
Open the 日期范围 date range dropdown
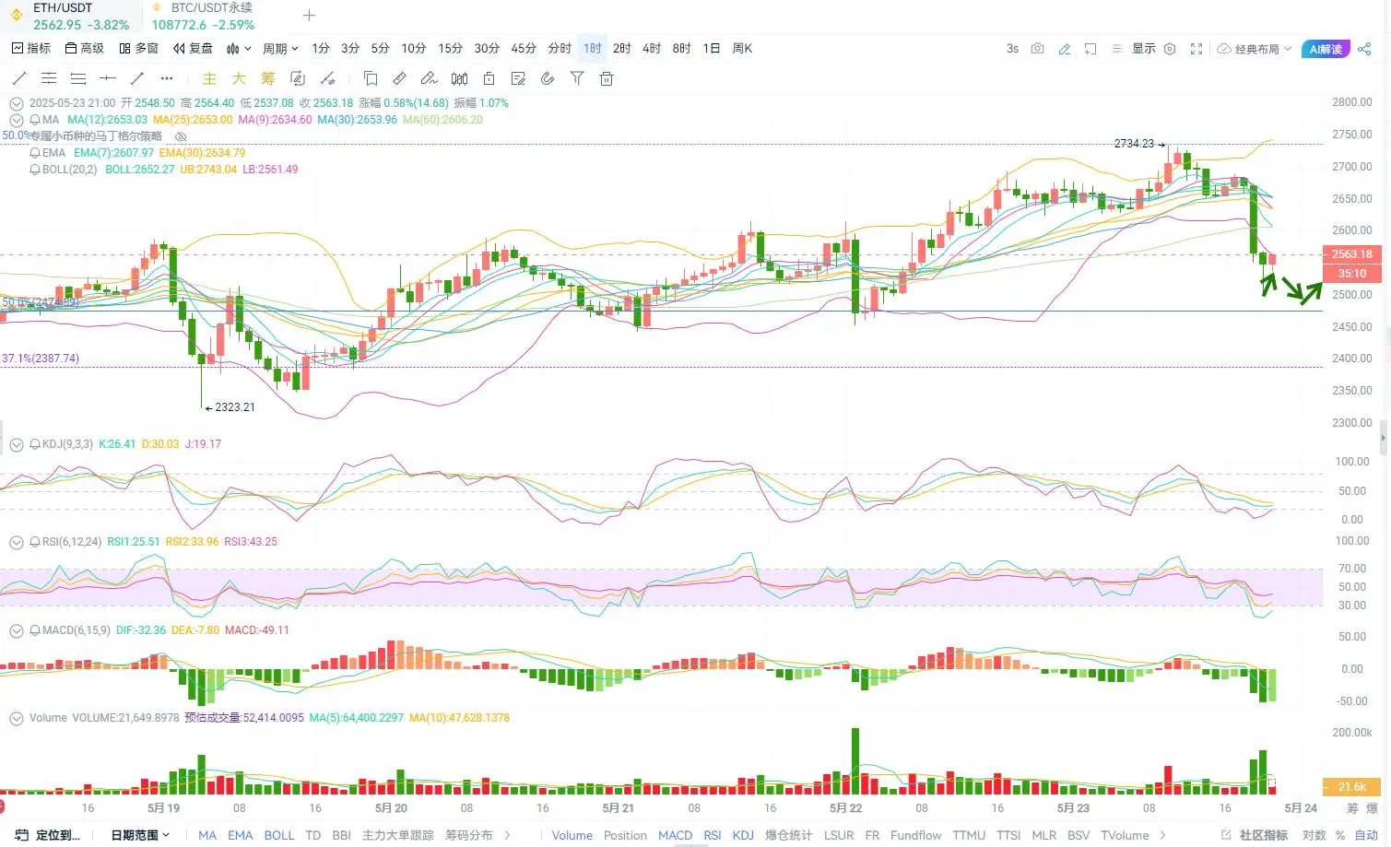[140, 835]
